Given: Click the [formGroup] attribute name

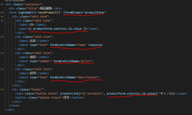Looking at the screenshot, I should pos(72,12).
